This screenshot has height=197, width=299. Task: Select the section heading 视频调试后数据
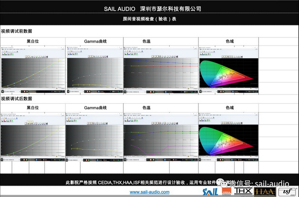pos(16,99)
